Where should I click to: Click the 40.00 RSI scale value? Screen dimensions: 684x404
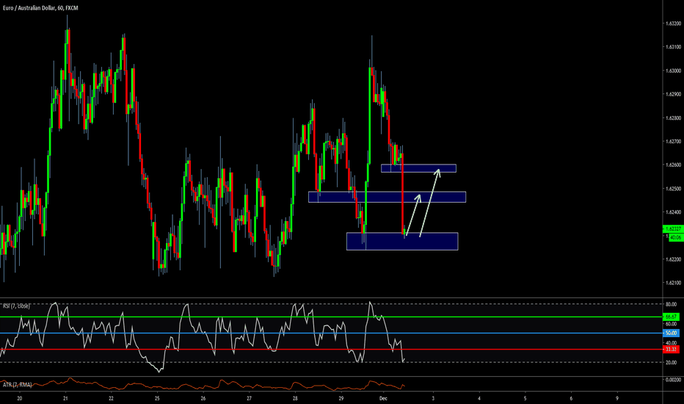(x=671, y=343)
